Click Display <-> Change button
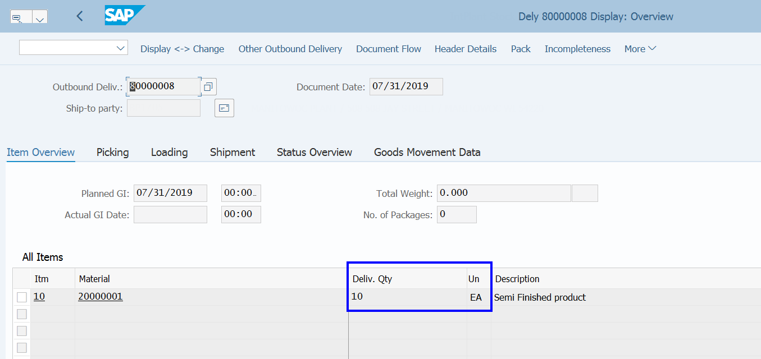Screen dimensions: 761x359 [x=182, y=49]
